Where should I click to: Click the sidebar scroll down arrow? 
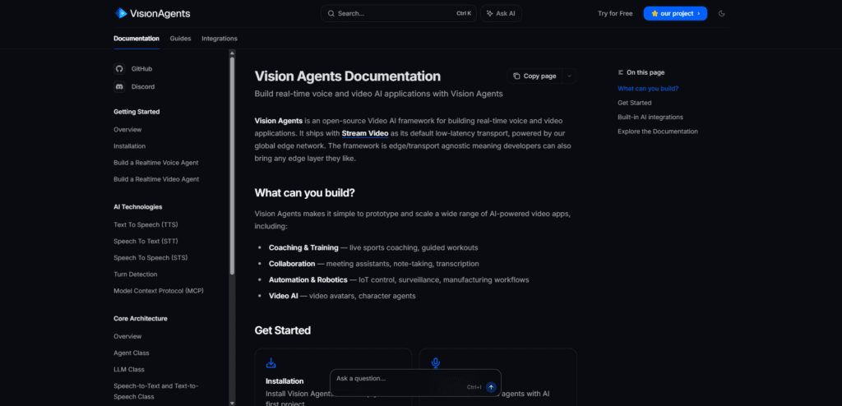(x=232, y=403)
